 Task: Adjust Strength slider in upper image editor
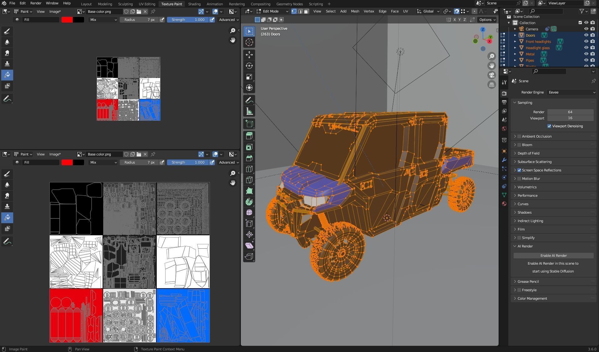point(188,20)
